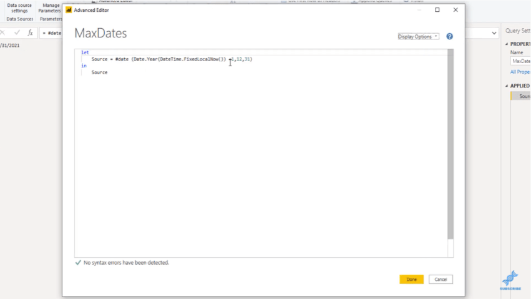Viewport: 531px width, 299px height.
Task: Click the Name field in Query Settings
Action: coord(520,61)
